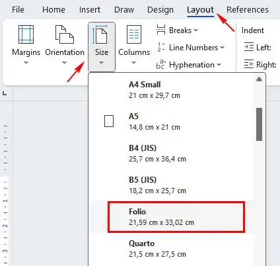This screenshot has height=266, width=280.
Task: Collapse the Size dropdown chevron
Action: [101, 62]
